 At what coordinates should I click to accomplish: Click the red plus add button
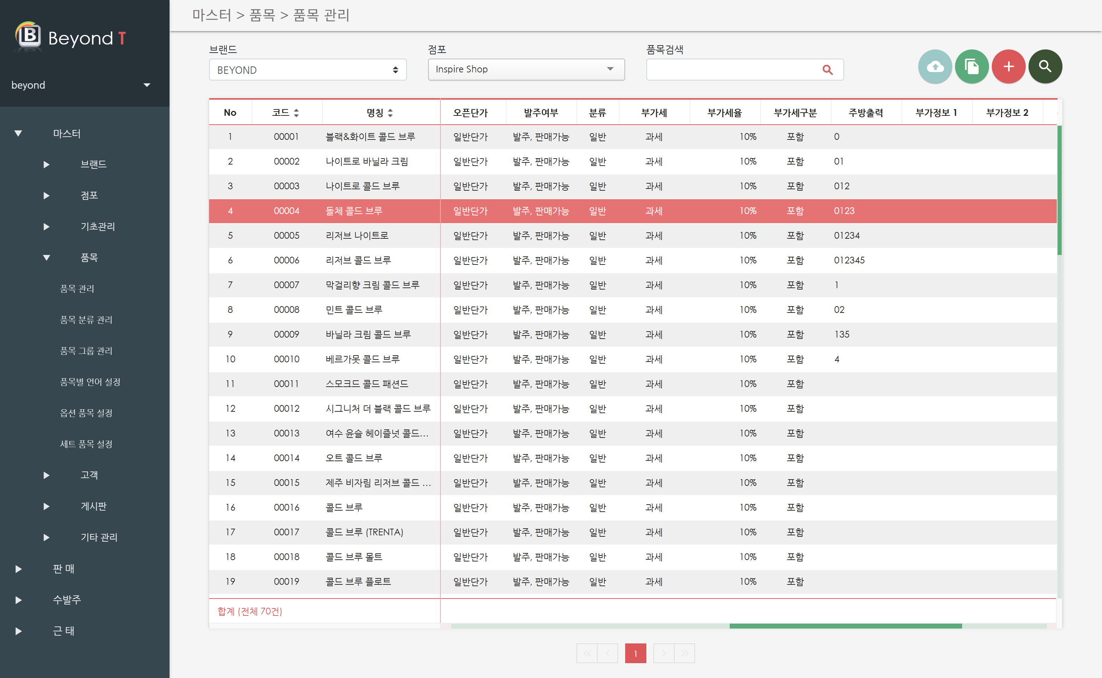[x=1008, y=67]
